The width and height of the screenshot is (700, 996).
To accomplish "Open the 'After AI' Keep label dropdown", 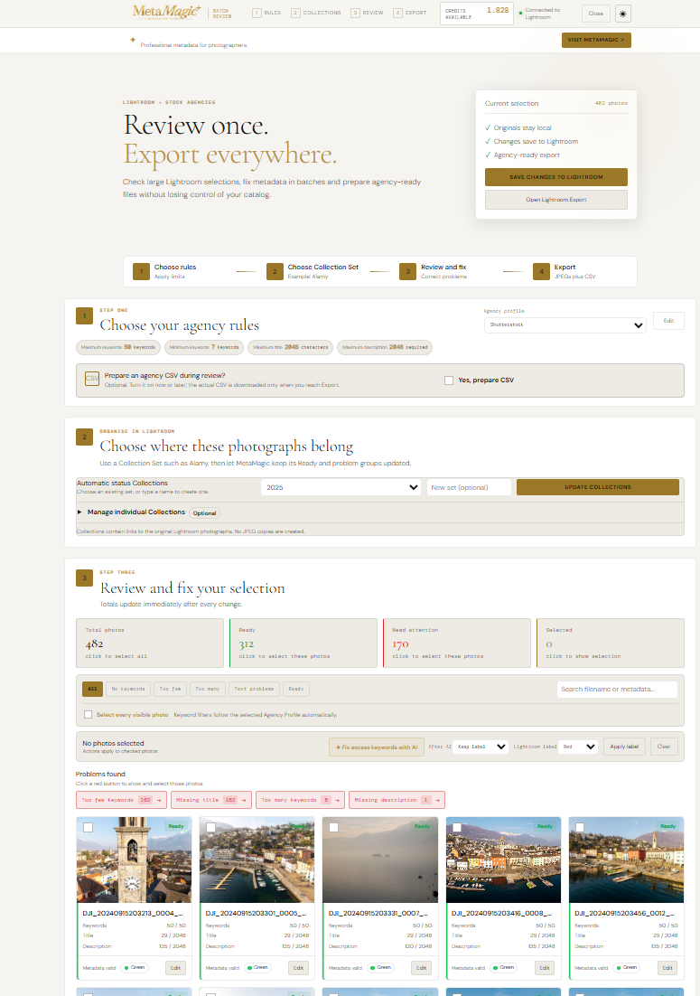I will [482, 747].
